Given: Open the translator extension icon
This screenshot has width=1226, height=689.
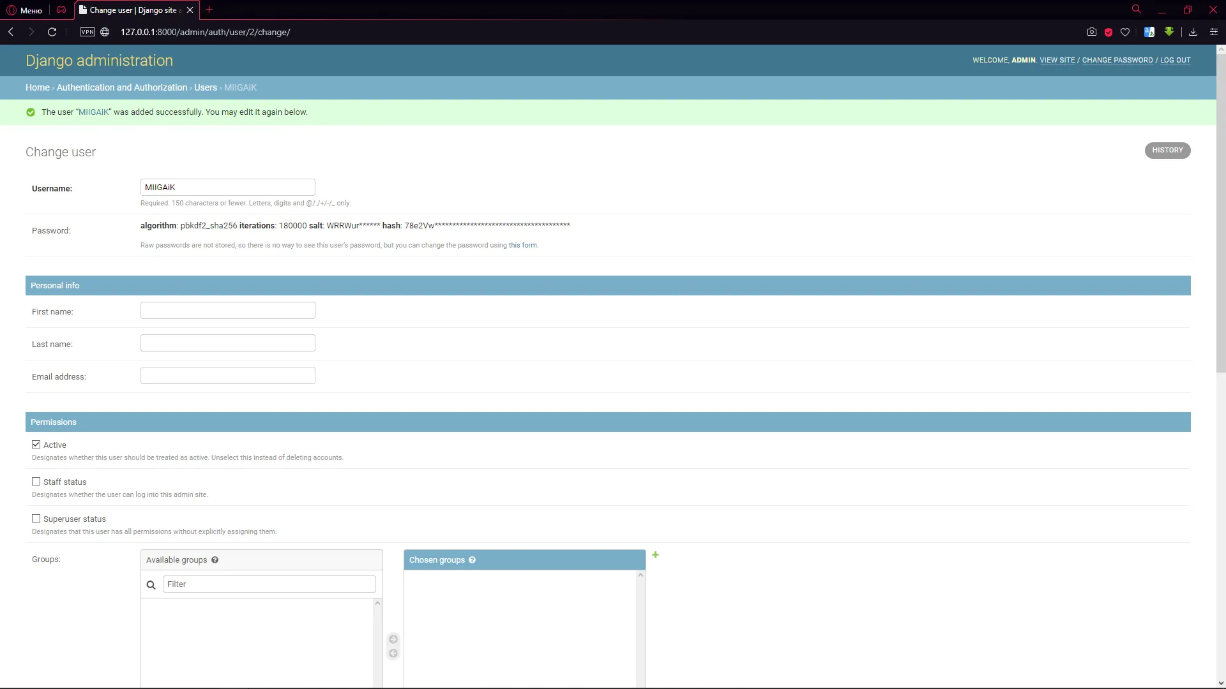Looking at the screenshot, I should point(1149,32).
